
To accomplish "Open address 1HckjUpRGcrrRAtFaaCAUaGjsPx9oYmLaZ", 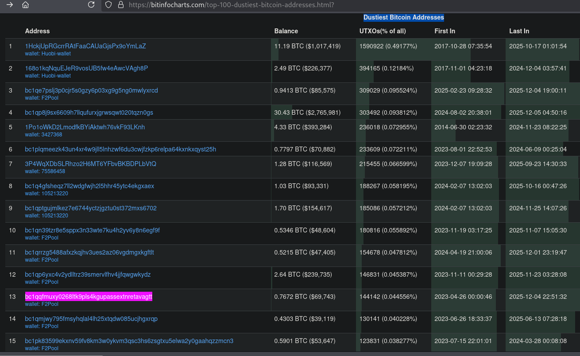I will [86, 46].
